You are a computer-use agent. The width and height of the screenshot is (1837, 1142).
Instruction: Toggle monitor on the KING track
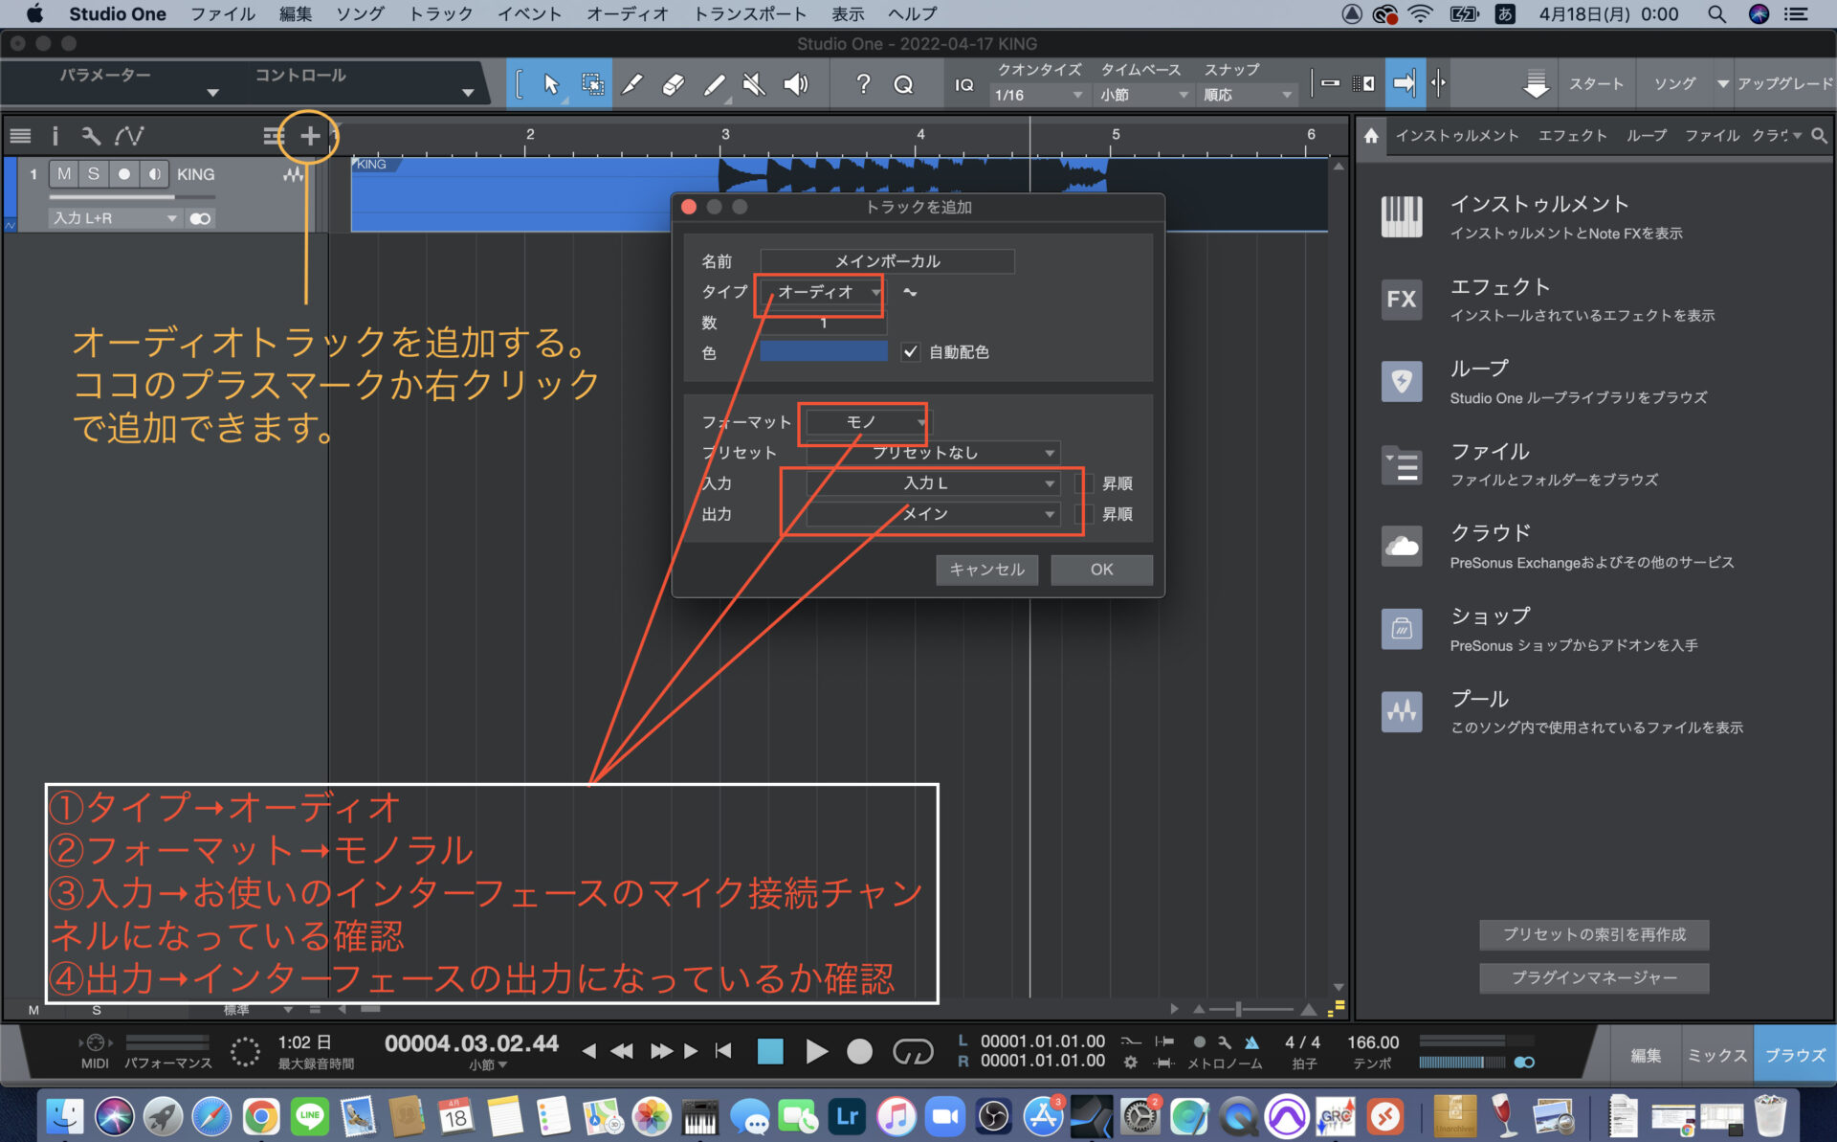(154, 174)
